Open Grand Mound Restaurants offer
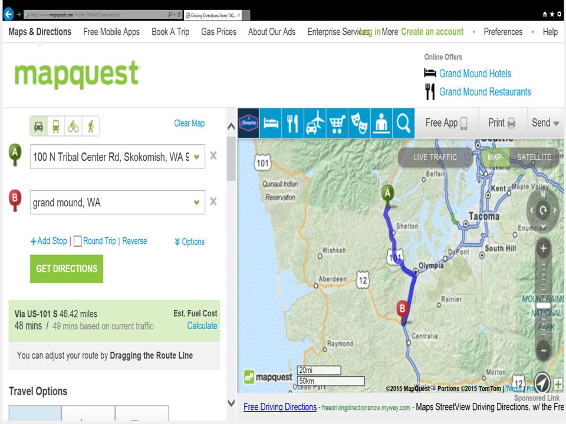This screenshot has height=424, width=566. (485, 92)
